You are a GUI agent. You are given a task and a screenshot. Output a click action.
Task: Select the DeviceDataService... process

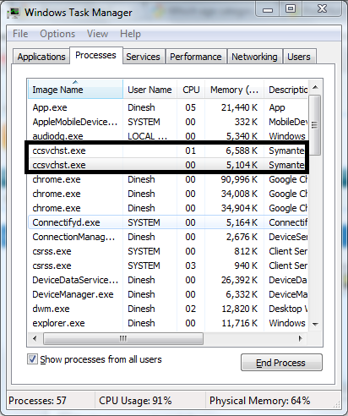click(x=168, y=280)
